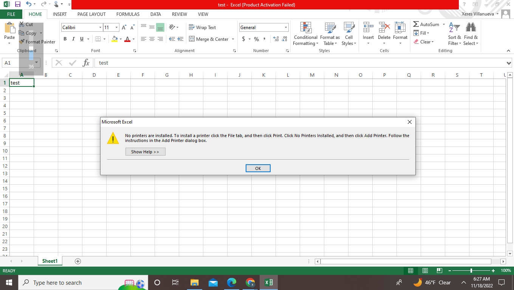Click the Percent Style icon

(257, 39)
